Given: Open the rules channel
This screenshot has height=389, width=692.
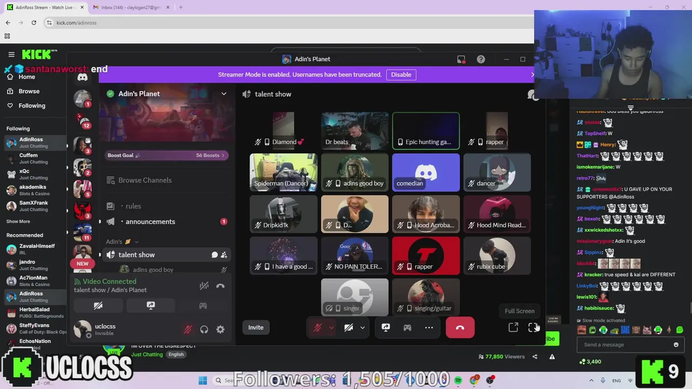Looking at the screenshot, I should (133, 206).
